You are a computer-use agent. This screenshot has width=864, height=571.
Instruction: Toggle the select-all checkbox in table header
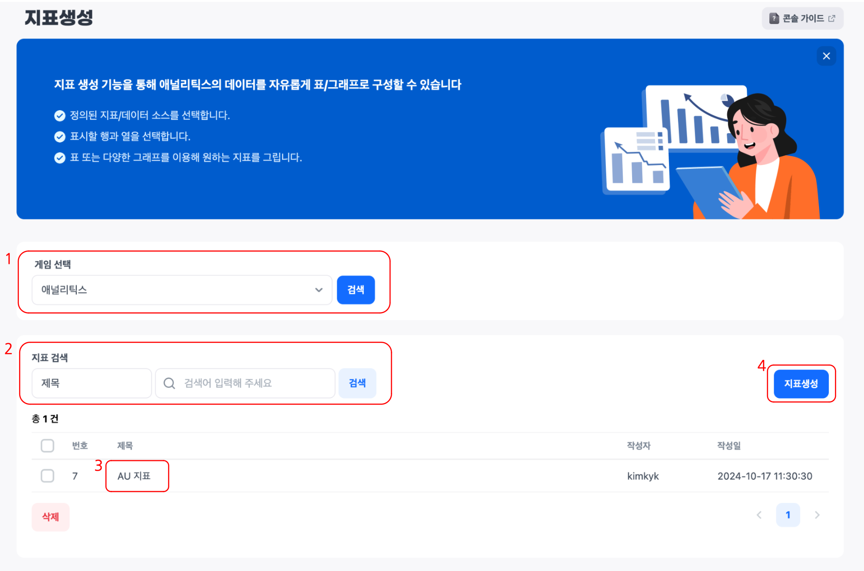(x=47, y=445)
